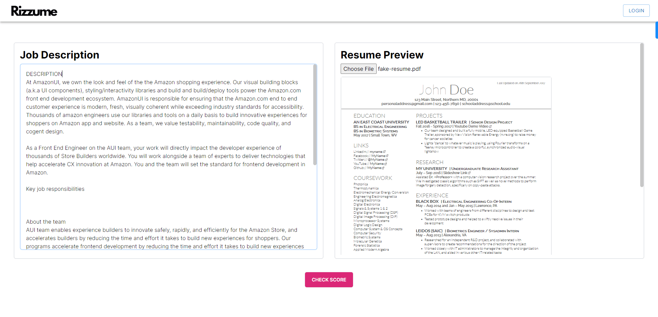658x317 pixels.
Task: Click the John Doe name in resume
Action: (x=446, y=90)
